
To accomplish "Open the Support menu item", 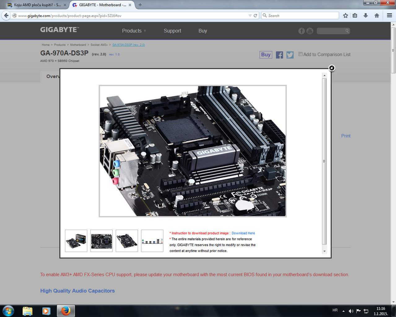I will point(172,31).
